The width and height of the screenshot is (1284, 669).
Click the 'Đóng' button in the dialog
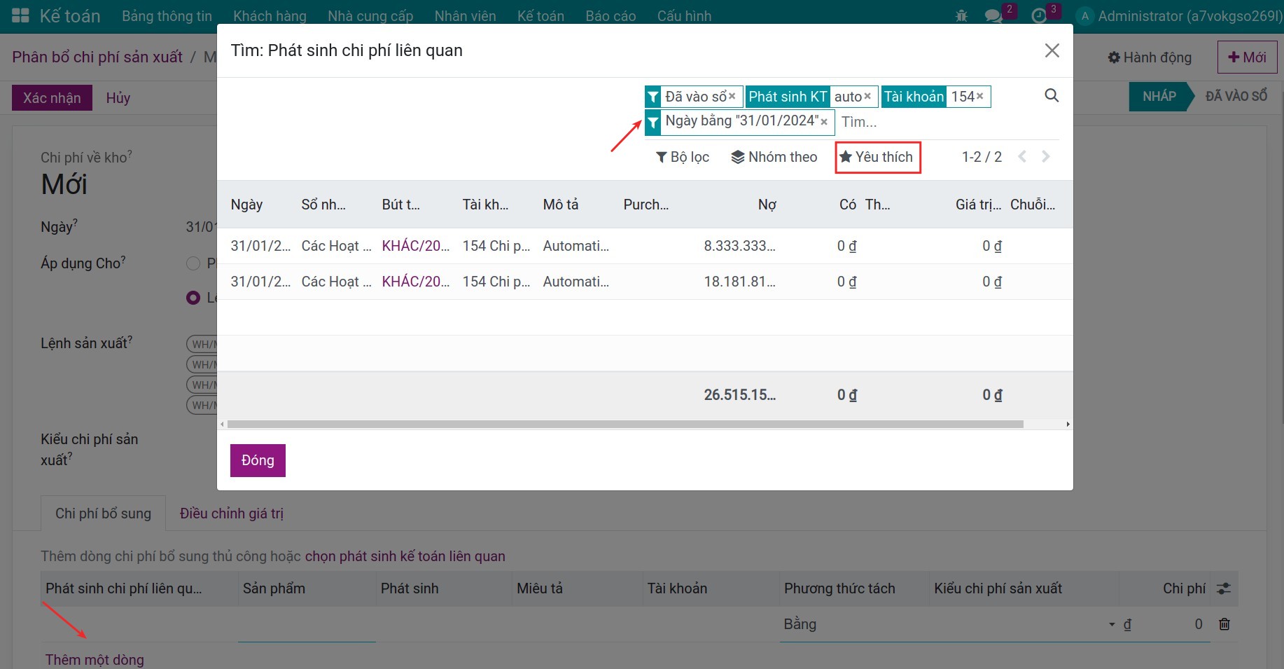pos(257,460)
